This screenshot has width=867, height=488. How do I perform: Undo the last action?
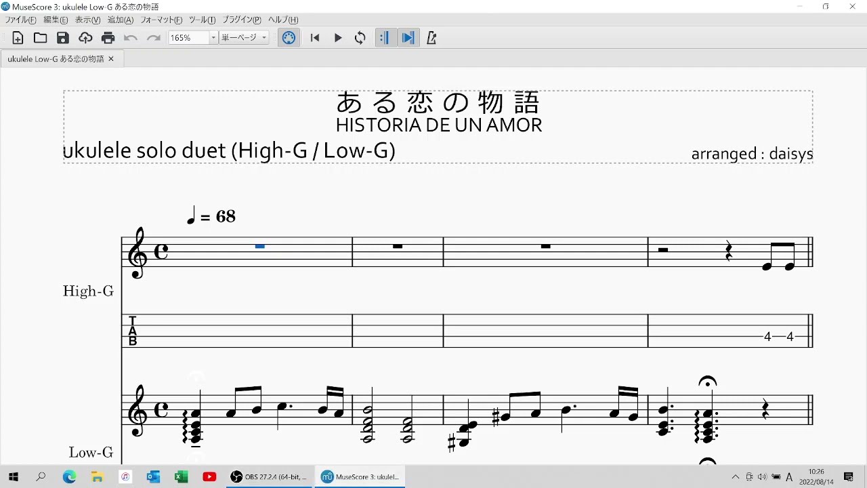(131, 38)
